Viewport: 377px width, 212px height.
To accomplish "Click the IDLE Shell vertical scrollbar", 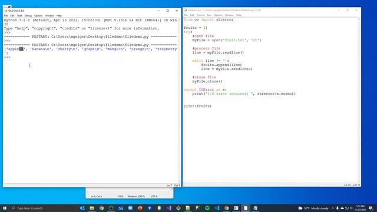I will tap(180, 101).
